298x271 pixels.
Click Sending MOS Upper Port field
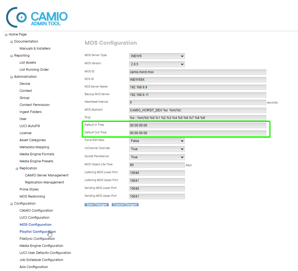(x=157, y=196)
